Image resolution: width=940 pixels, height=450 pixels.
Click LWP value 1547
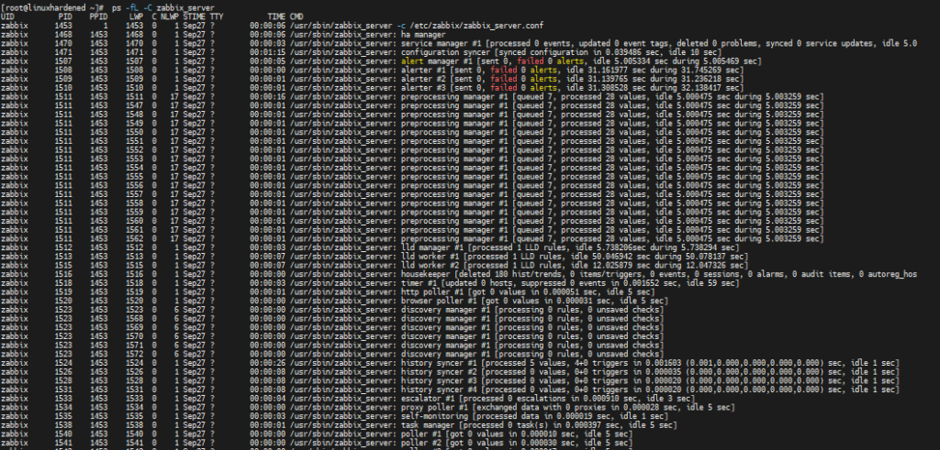(x=134, y=106)
